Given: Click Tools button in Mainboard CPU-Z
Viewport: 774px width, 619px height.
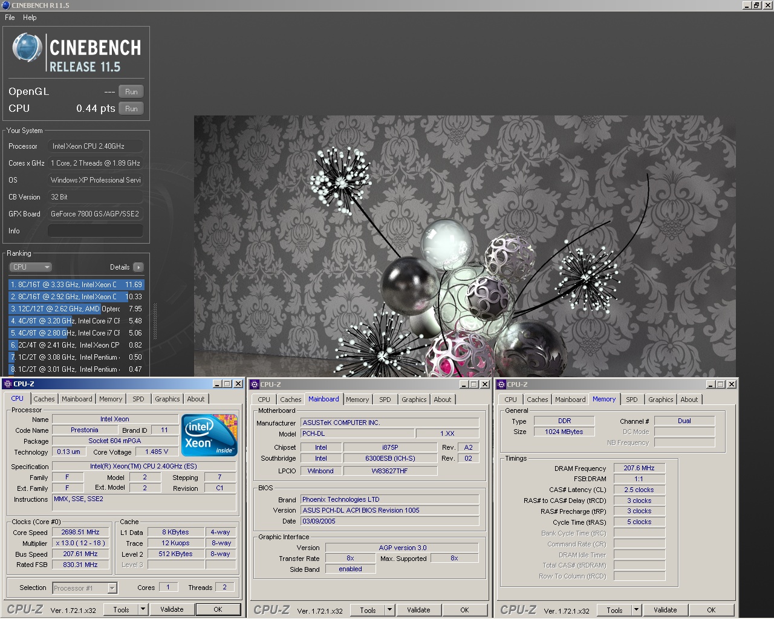Looking at the screenshot, I should click(x=368, y=610).
